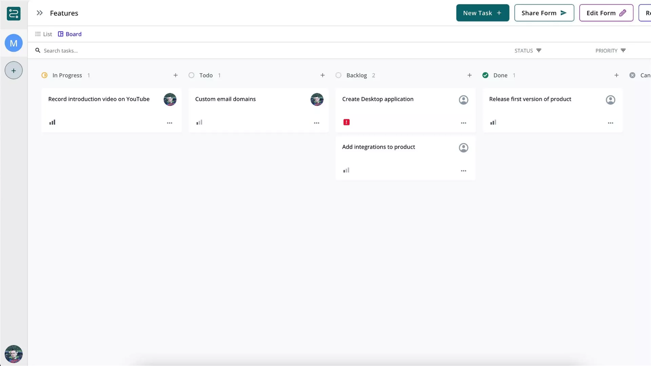The height and width of the screenshot is (366, 651).
Task: Click Todo status circle icon
Action: click(192, 75)
